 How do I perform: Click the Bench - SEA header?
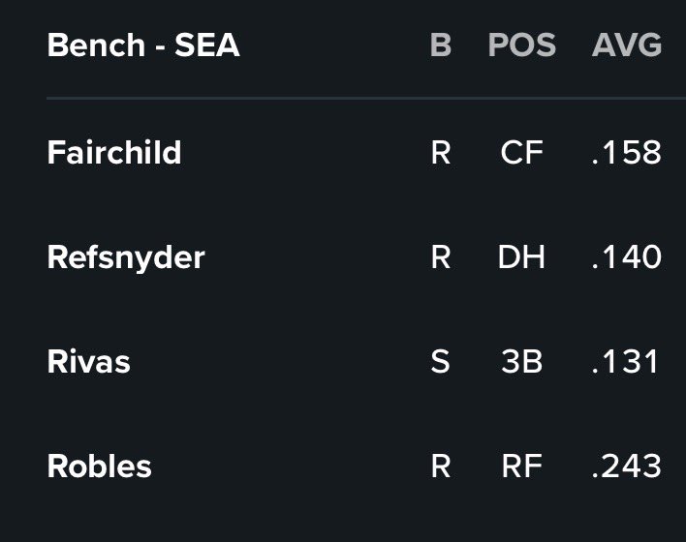(143, 45)
